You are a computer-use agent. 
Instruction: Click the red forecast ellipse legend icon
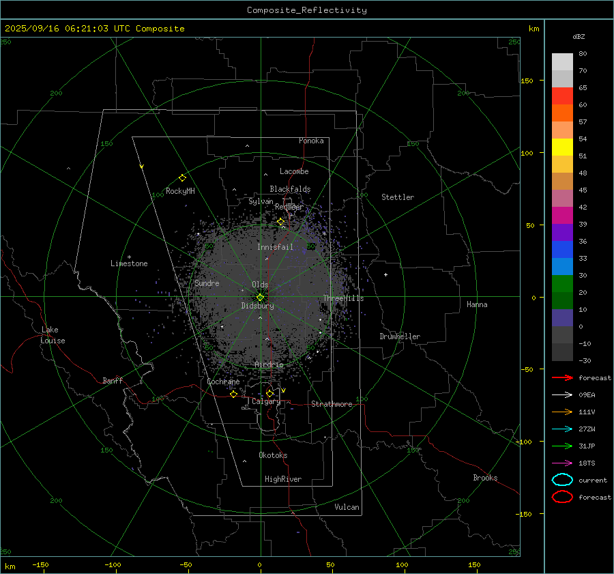click(562, 497)
